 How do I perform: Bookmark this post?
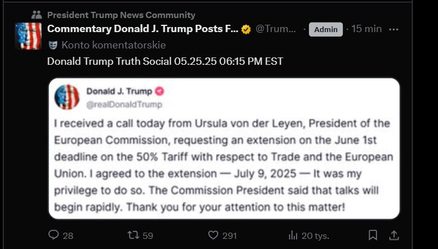pyautogui.click(x=373, y=235)
